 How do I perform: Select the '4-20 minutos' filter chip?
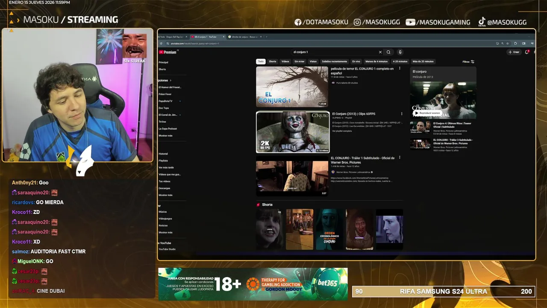(x=400, y=62)
